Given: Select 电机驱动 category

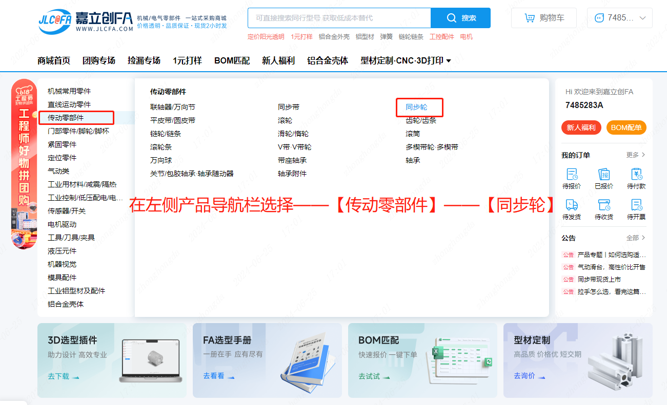Looking at the screenshot, I should 62,224.
